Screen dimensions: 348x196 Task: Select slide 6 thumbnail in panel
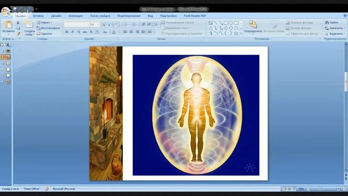pyautogui.click(x=8, y=82)
